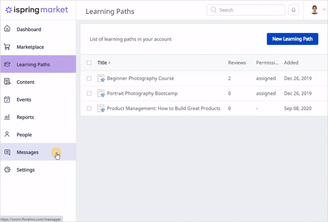Open the Messages section
Viewport: 328px width, 222px height.
38,152
